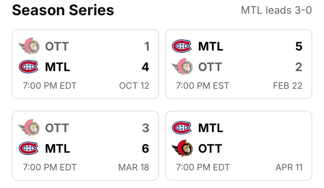The image size is (324, 188).
Task: Click the Canadiens logo in Apr 11 game
Action: click(x=182, y=127)
